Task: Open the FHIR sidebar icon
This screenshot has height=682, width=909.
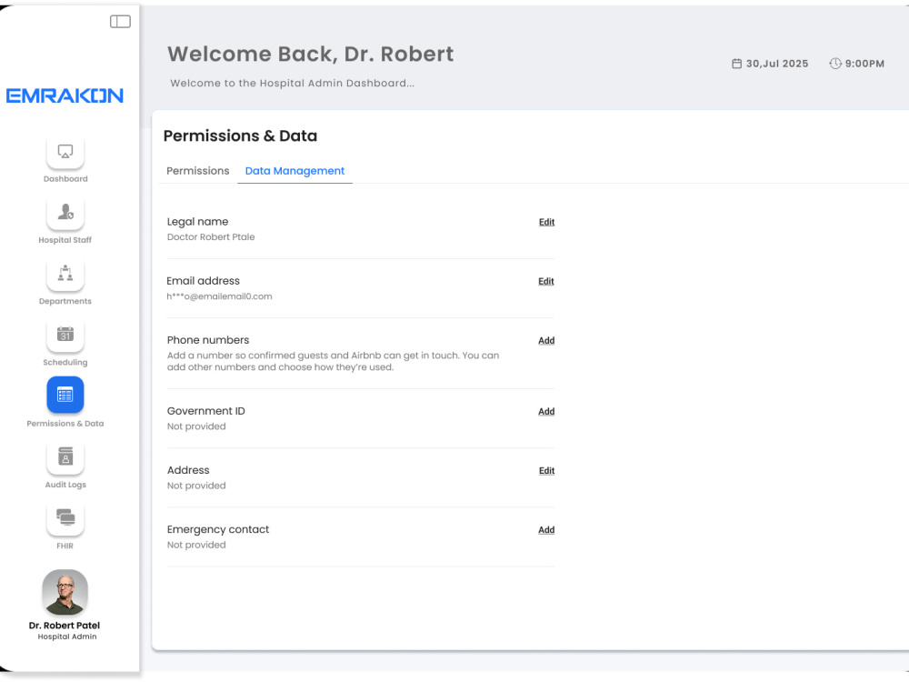Action: pos(65,518)
